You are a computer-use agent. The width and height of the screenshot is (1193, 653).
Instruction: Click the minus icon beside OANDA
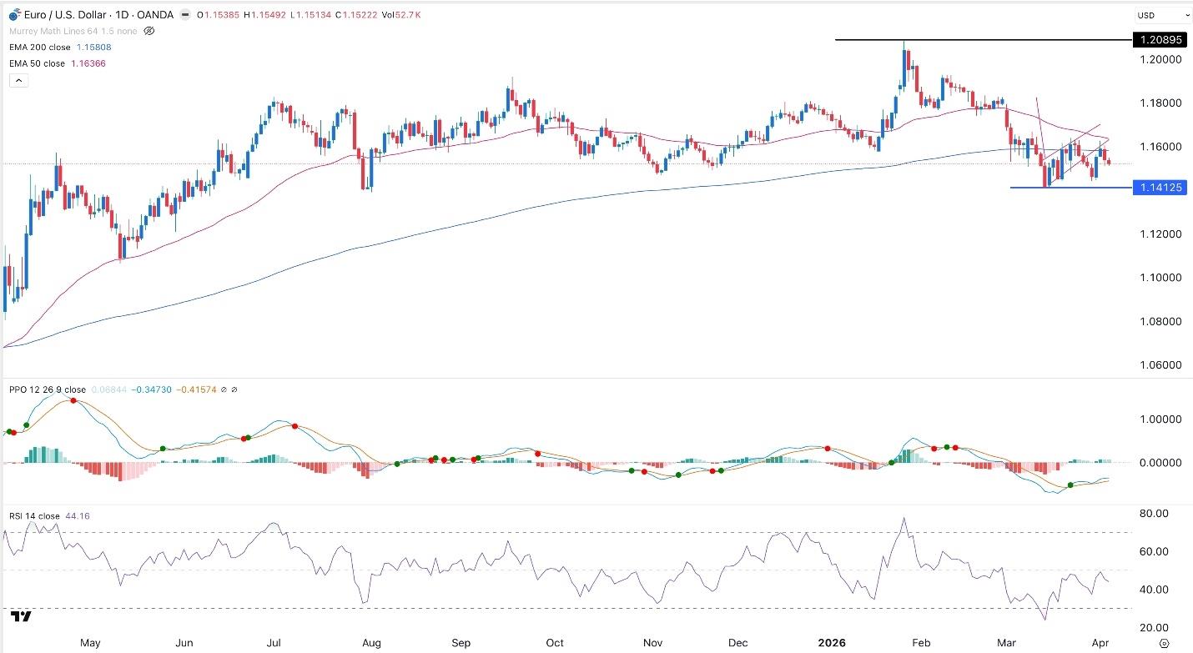[x=184, y=15]
